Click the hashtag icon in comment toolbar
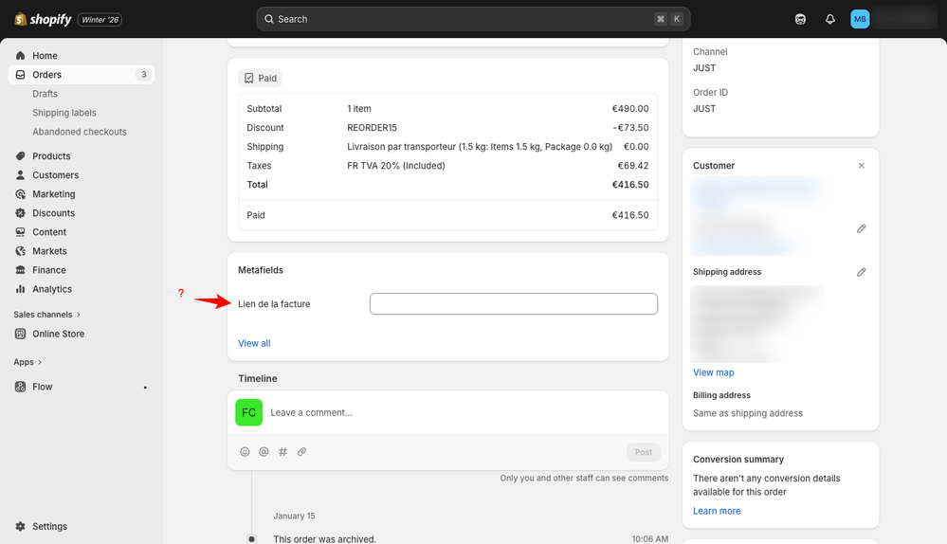 [x=282, y=452]
